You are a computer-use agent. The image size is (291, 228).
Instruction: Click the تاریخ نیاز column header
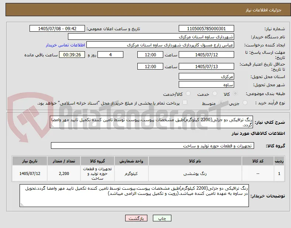click(x=30, y=161)
